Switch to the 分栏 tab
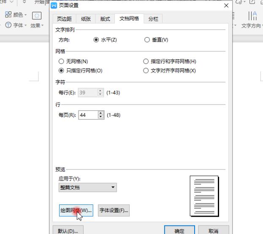 coord(153,19)
